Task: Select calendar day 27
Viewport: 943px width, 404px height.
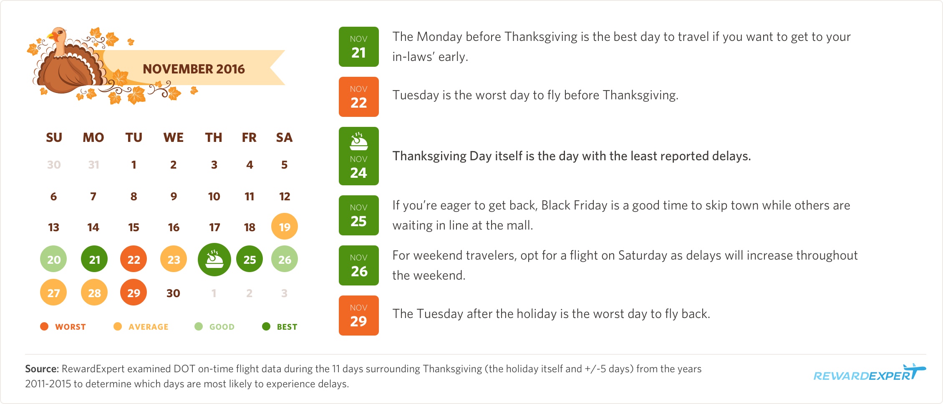Action: [x=53, y=293]
